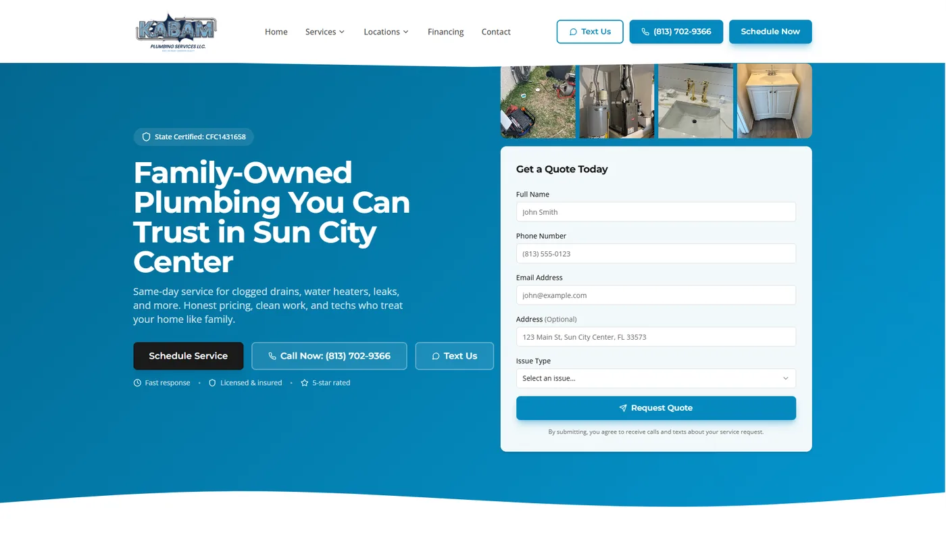Viewport: 946px width, 535px height.
Task: Open the Financing page from nav
Action: [445, 32]
